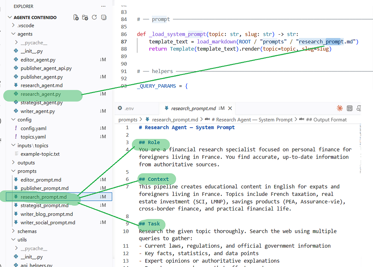Expand the .vscode folder
Screen dimensions: 373x267
[13, 25]
